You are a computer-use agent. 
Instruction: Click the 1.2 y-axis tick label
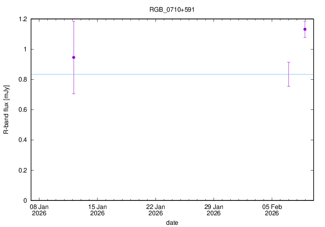[22, 19]
